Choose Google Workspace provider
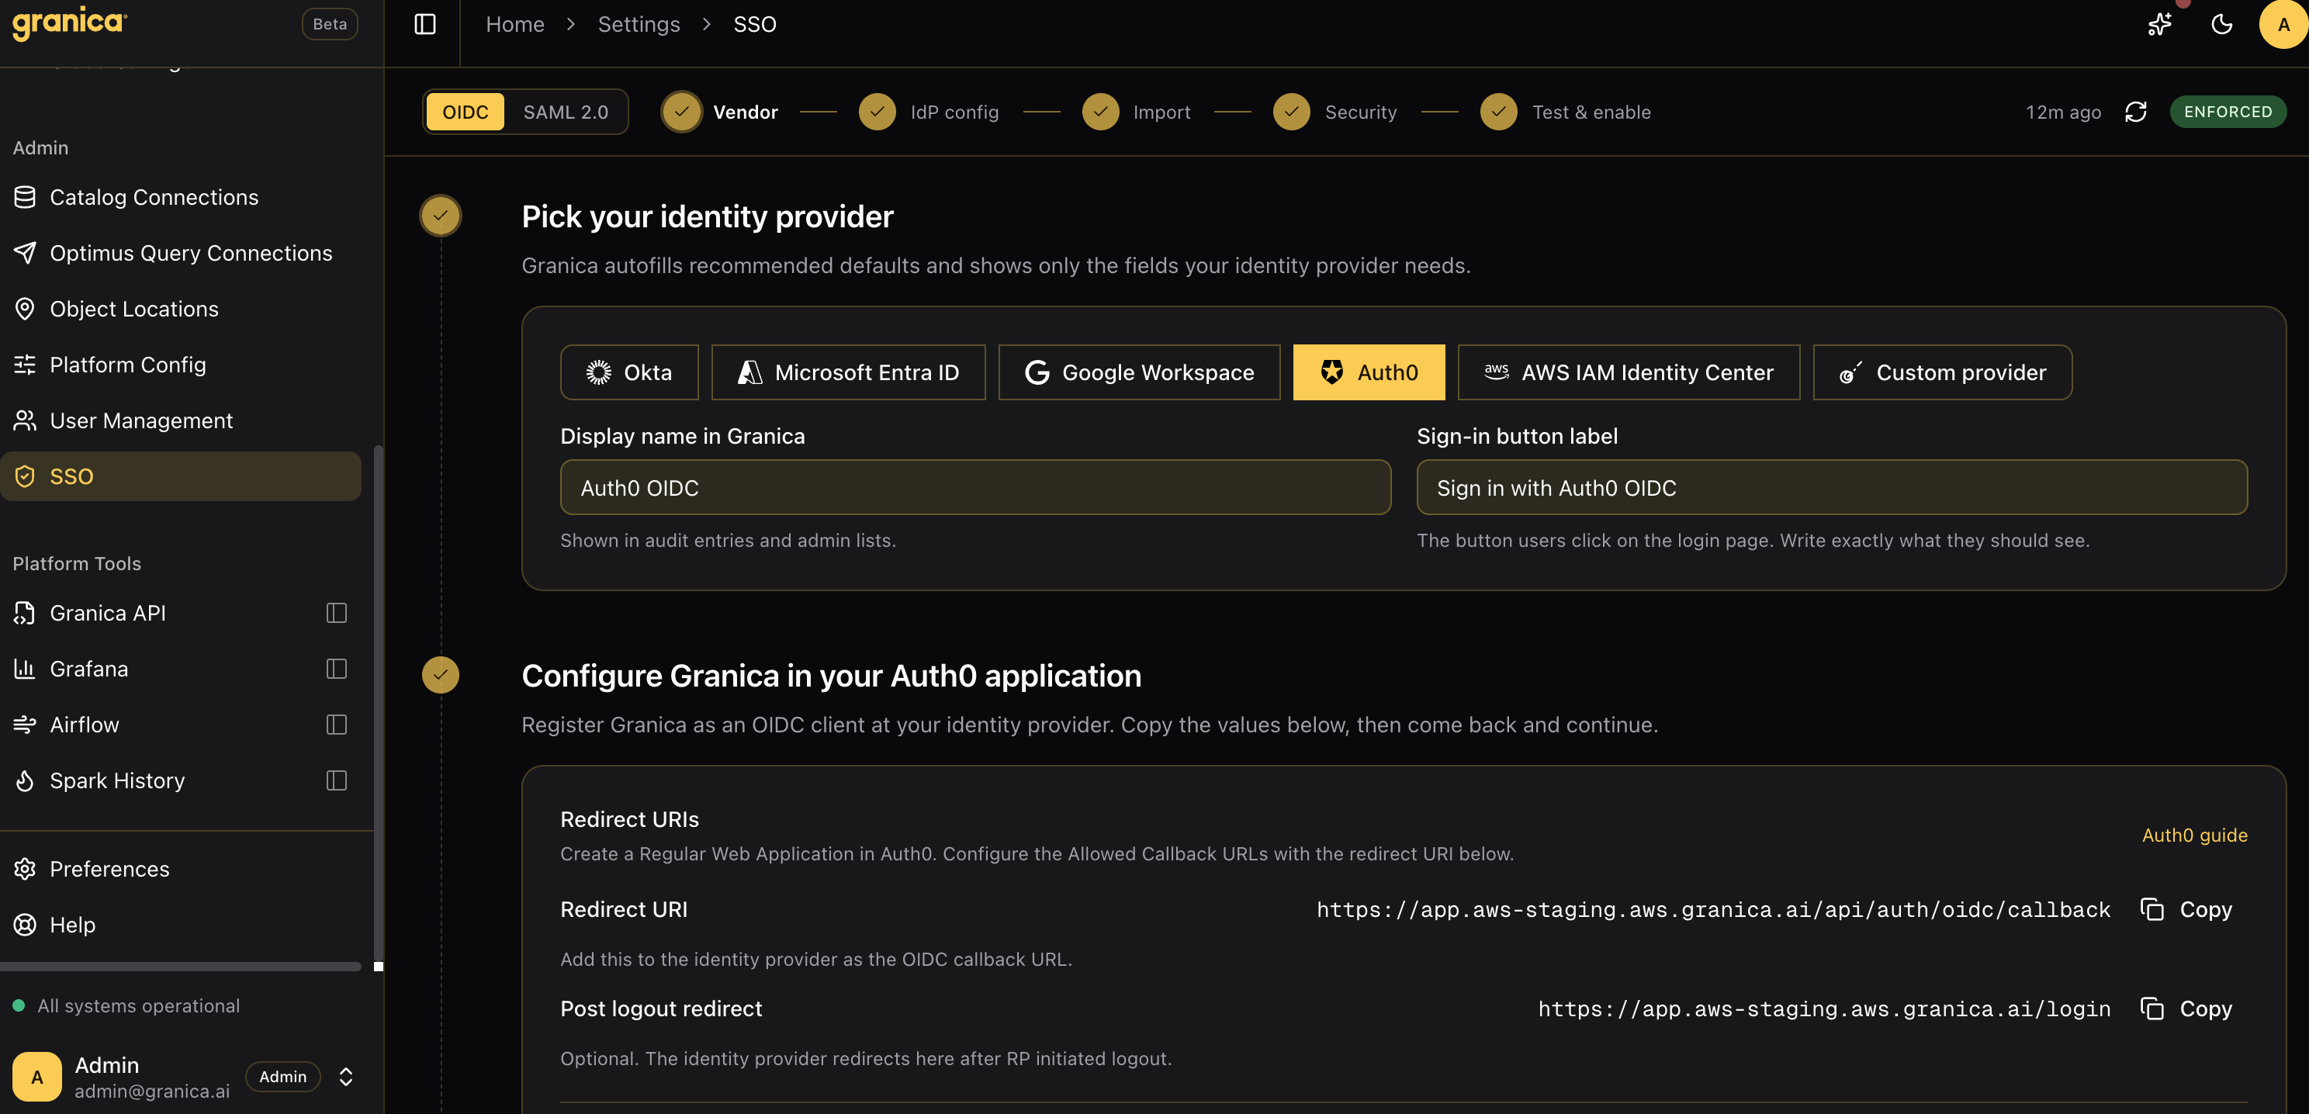 pyautogui.click(x=1139, y=372)
